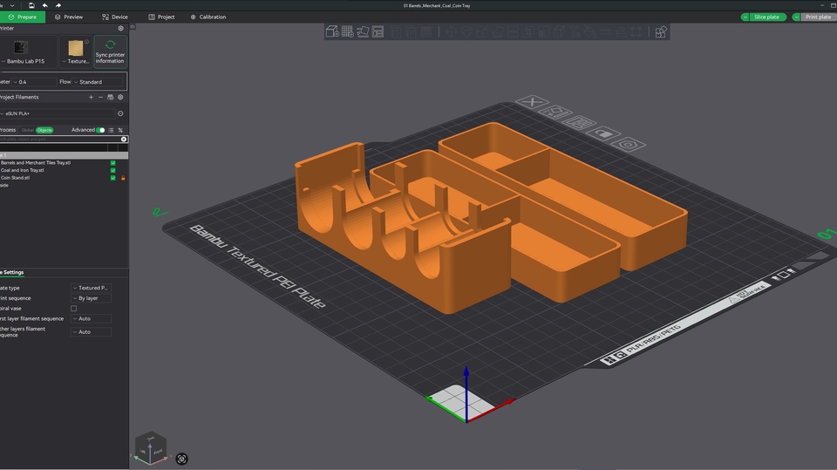837x470 pixels.
Task: Open the Assembly view icon
Action: coord(661,32)
